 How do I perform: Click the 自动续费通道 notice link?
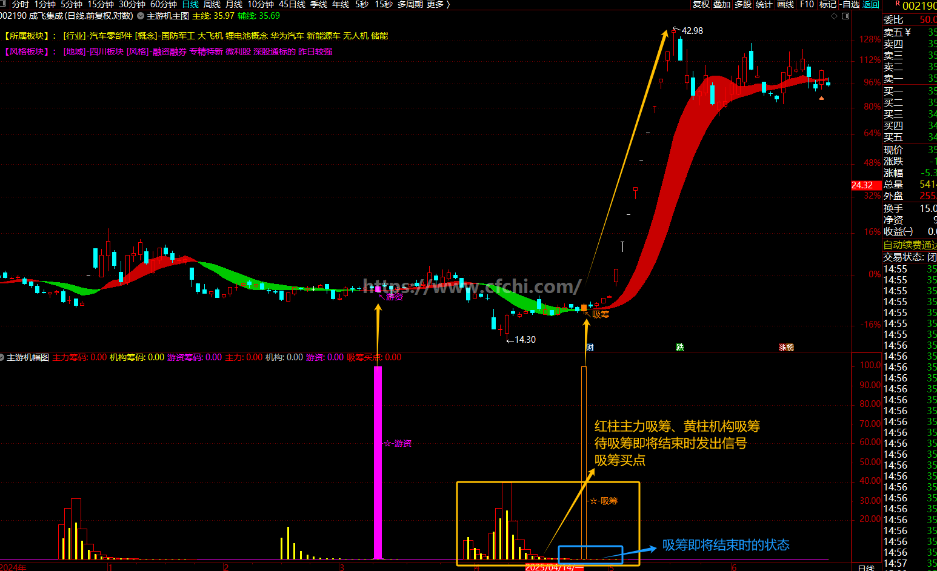pyautogui.click(x=910, y=245)
